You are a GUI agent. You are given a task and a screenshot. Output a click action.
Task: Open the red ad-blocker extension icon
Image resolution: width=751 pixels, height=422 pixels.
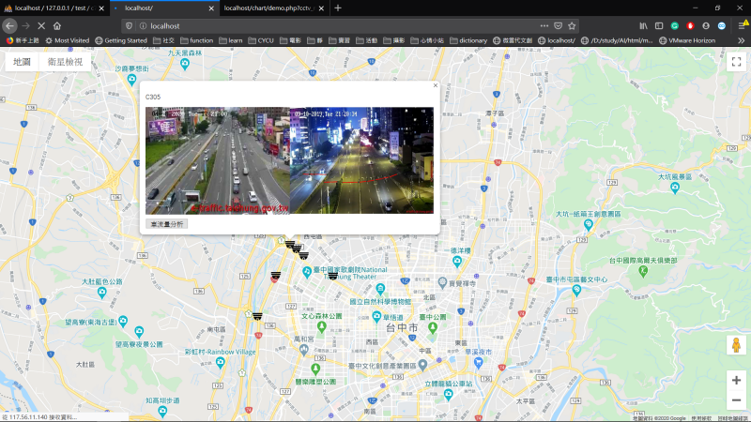[690, 26]
